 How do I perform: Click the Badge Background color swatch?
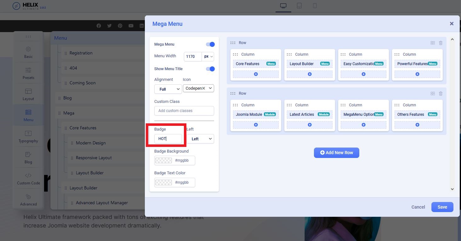(164, 160)
